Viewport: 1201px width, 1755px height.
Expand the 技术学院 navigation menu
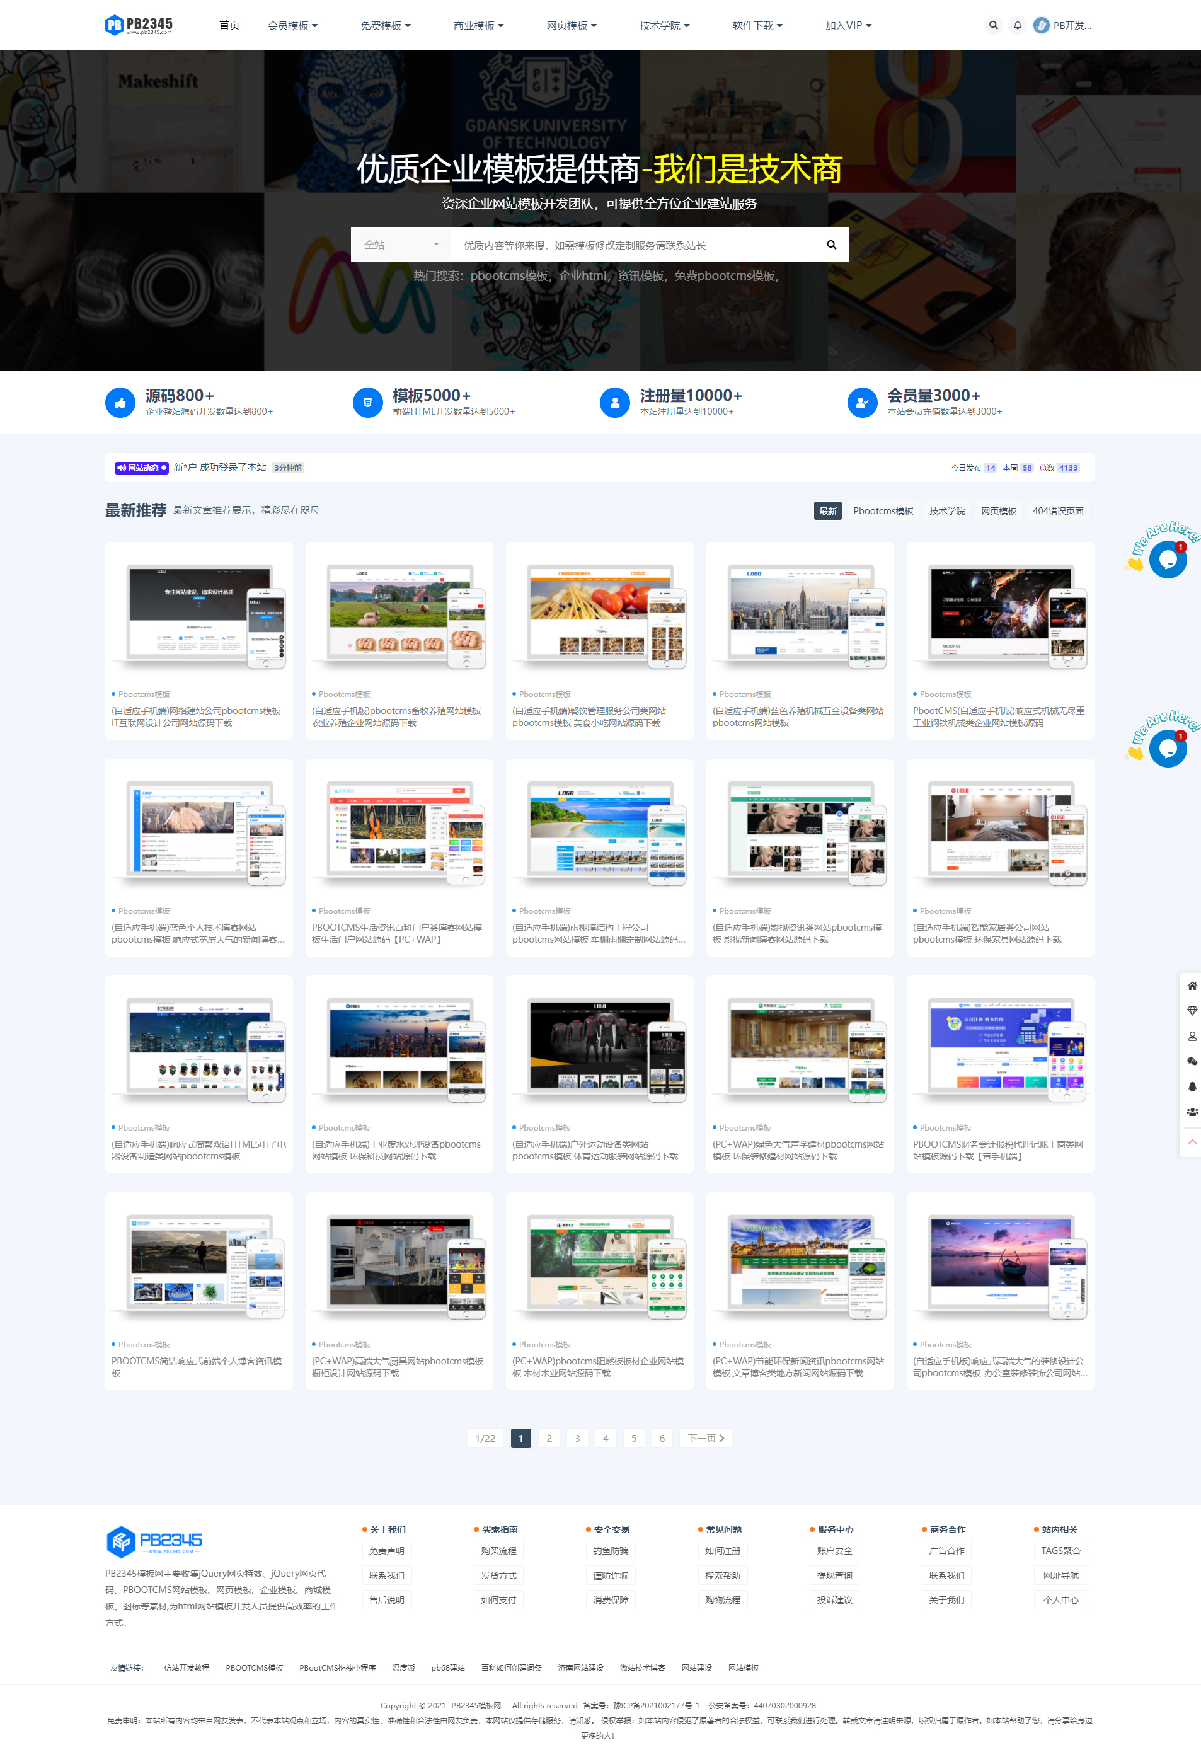pos(664,26)
